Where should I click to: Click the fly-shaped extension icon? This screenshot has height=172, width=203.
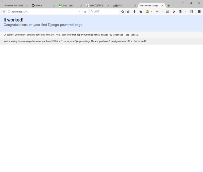coord(157,12)
